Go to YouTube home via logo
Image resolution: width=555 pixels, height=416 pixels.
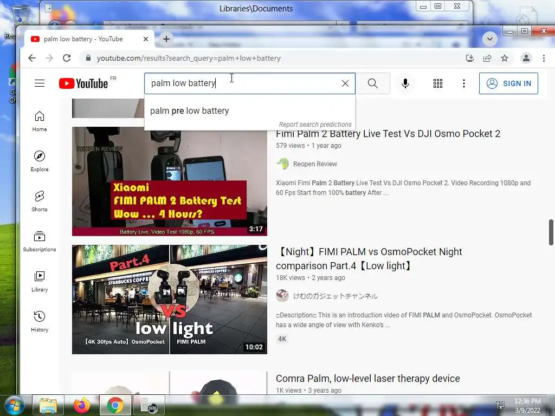tap(83, 83)
